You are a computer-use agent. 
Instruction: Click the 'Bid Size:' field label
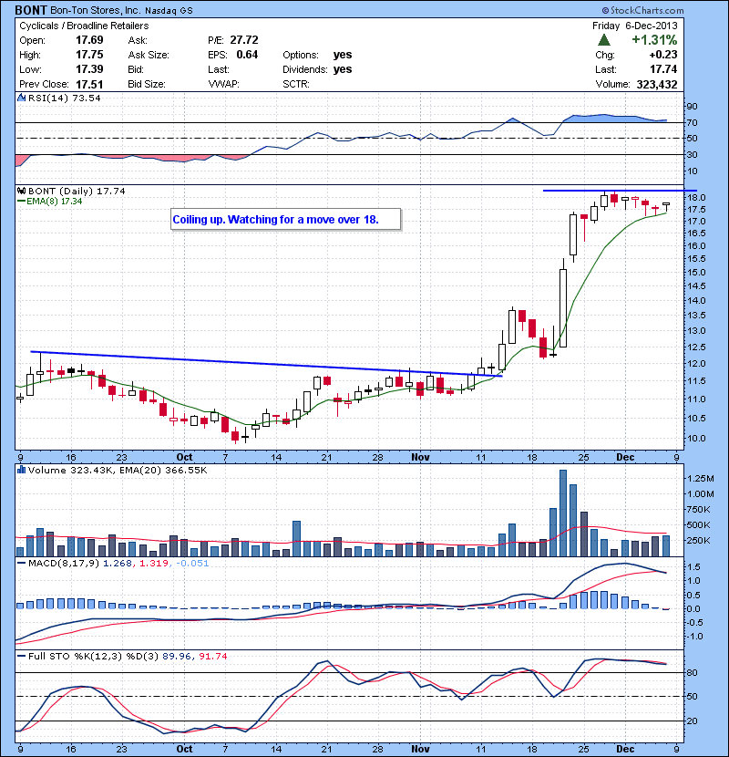click(147, 84)
